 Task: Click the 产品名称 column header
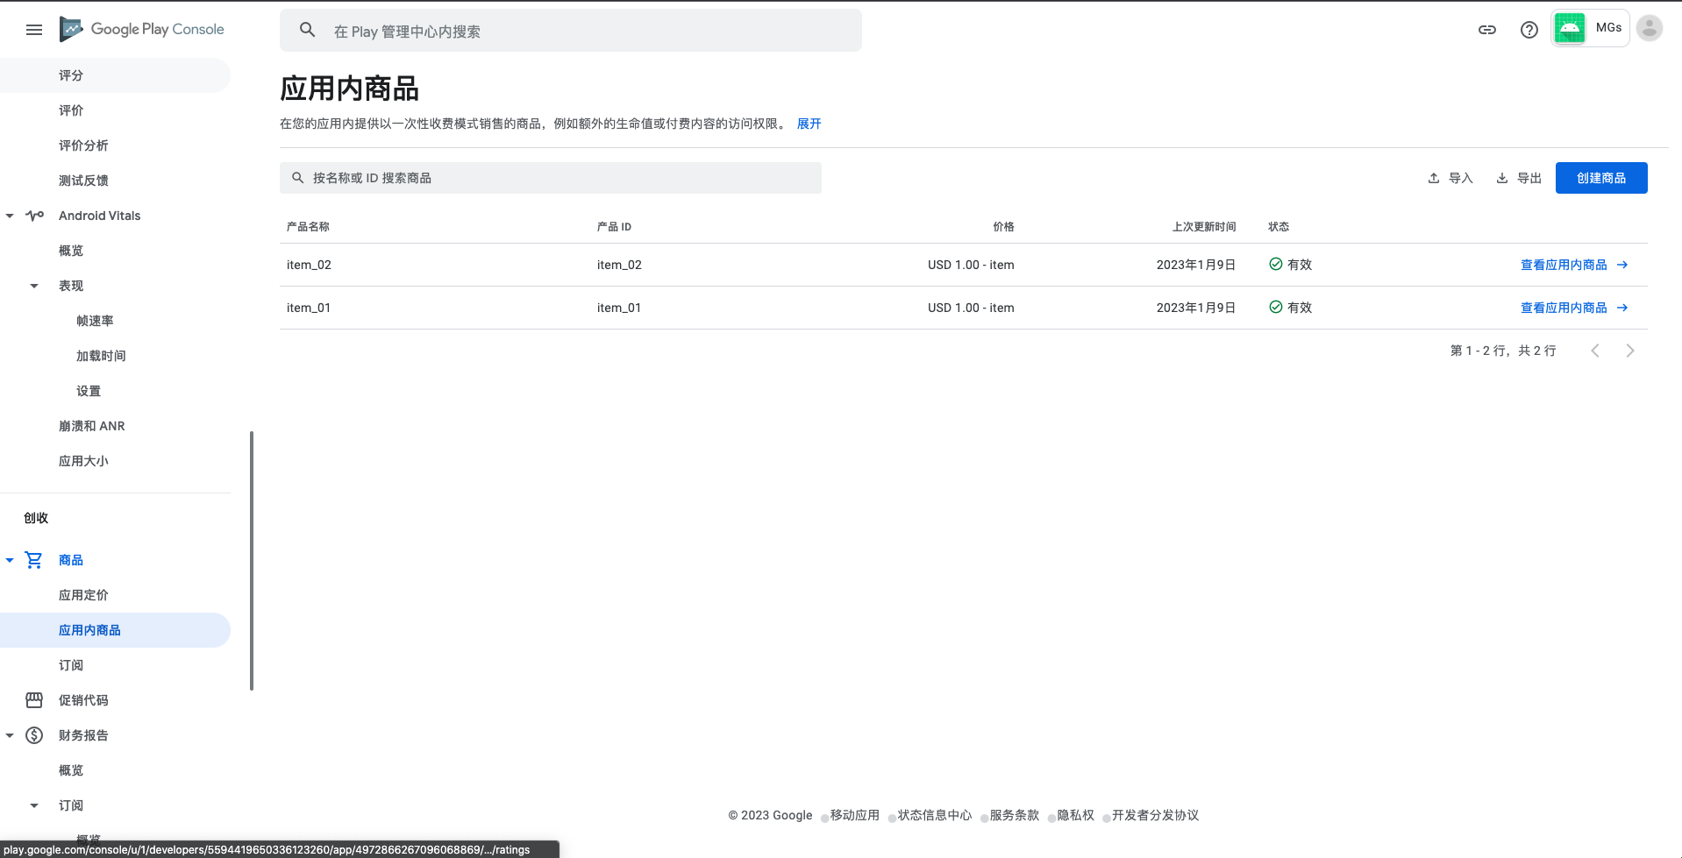[308, 226]
